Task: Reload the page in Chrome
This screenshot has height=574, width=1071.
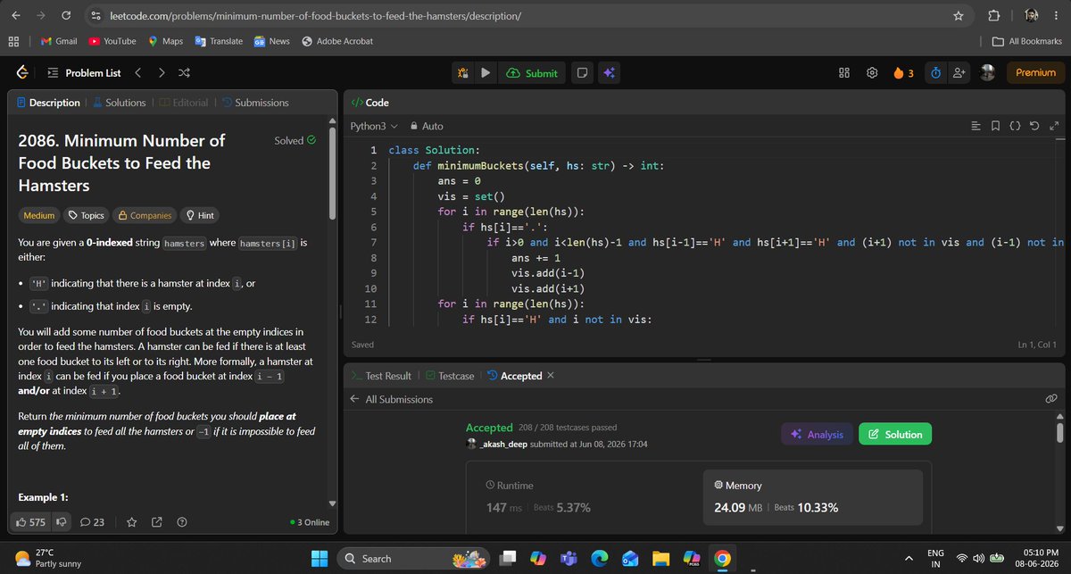Action: [x=68, y=16]
